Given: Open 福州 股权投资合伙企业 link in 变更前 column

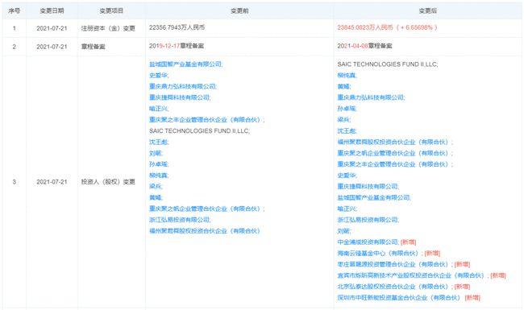Looking at the screenshot, I should pos(205,231).
